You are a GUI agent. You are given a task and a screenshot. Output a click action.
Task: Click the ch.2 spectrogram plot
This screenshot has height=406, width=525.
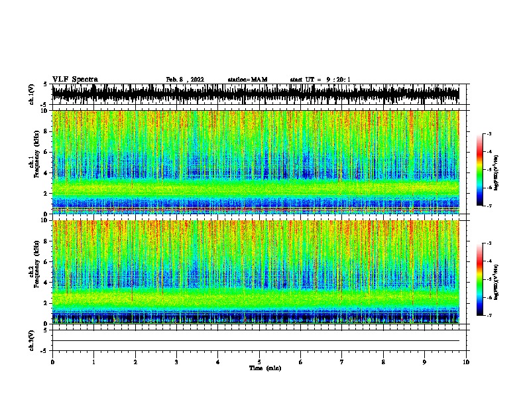(x=256, y=272)
